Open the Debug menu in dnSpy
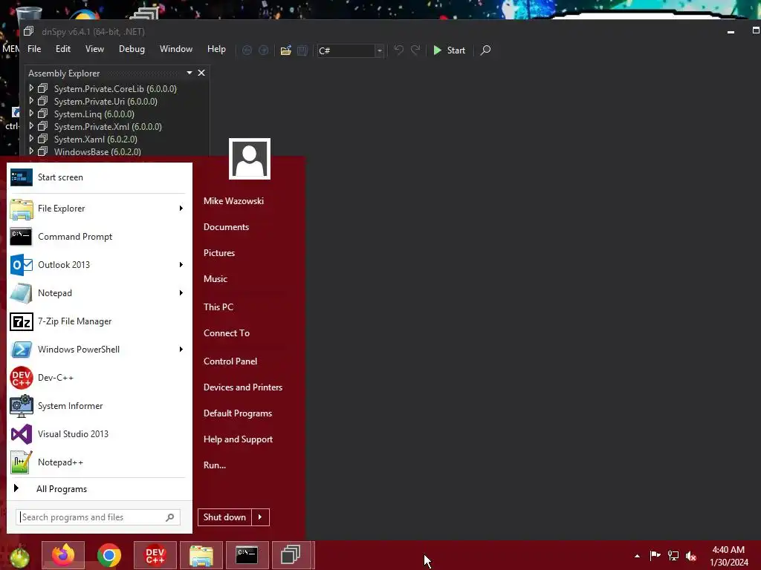Image resolution: width=761 pixels, height=570 pixels. pyautogui.click(x=132, y=49)
